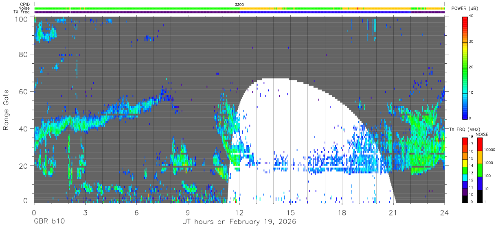Click the Range Gate axis title

tap(6, 110)
